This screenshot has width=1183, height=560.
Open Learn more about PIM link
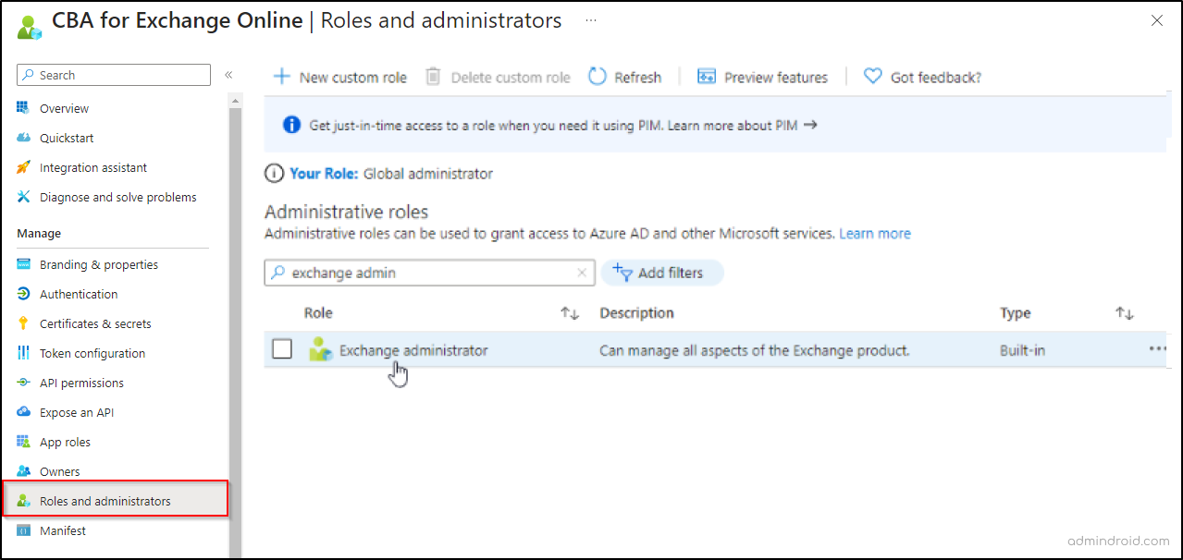735,124
